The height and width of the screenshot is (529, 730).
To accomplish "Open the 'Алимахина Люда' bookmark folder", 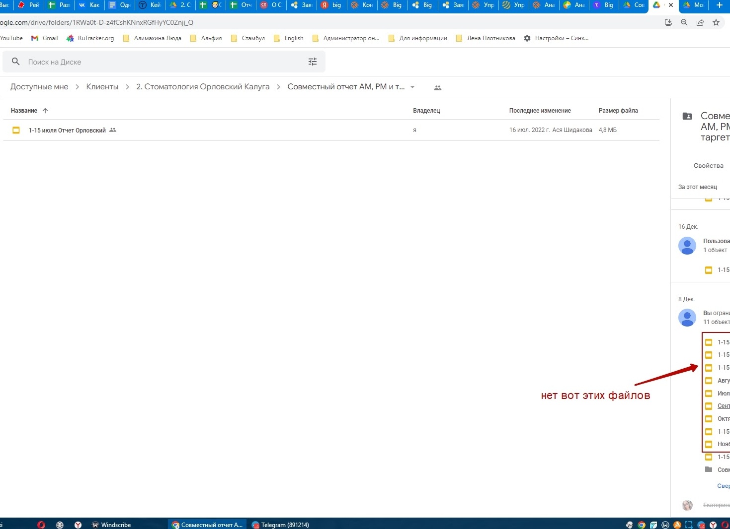I will click(152, 38).
